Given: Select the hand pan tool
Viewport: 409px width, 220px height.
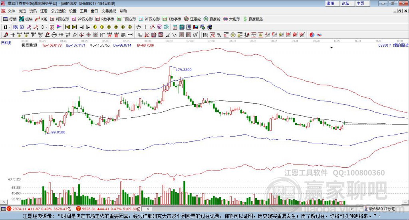Looking at the screenshot, I should click(139, 27).
